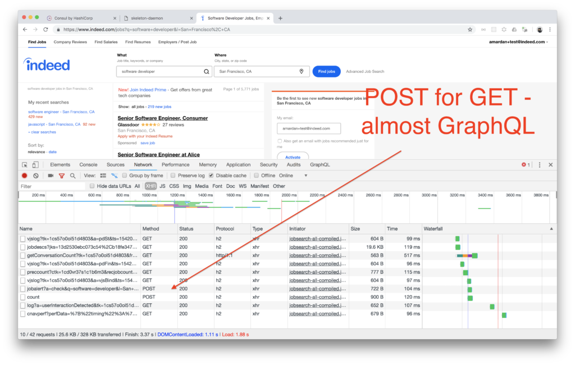Click capture screenshots camera icon
Viewport: 575px width, 365px height.
[51, 175]
